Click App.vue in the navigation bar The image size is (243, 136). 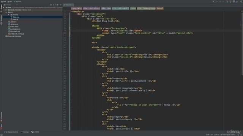tap(18, 2)
